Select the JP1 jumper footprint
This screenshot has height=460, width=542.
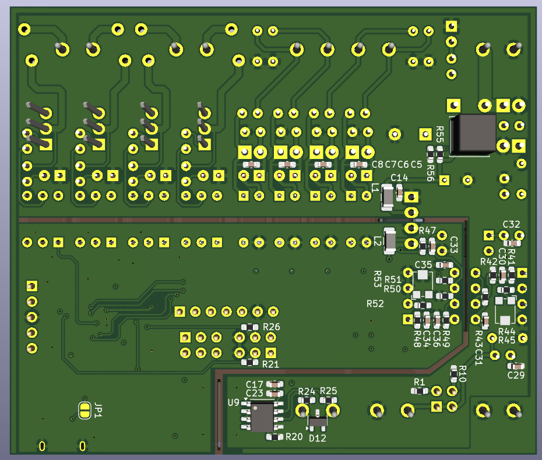click(84, 411)
